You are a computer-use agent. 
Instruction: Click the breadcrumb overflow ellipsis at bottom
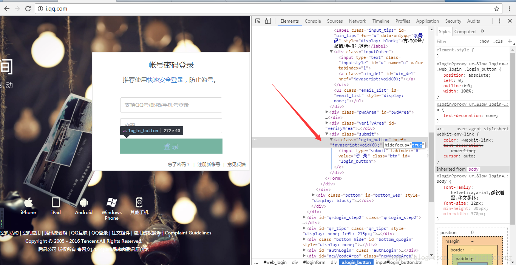click(x=256, y=262)
